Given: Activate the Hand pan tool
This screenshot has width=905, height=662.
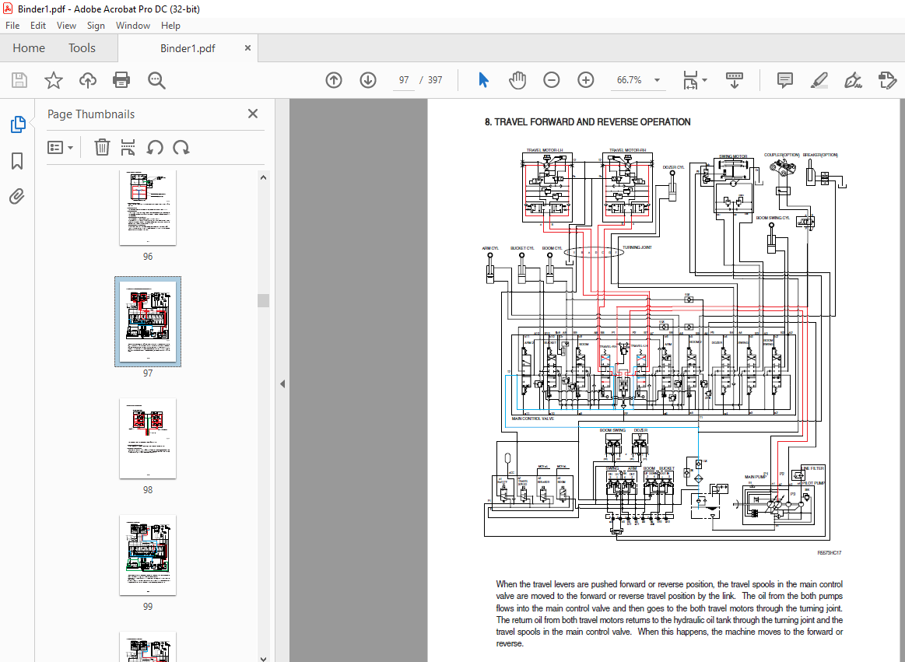Looking at the screenshot, I should tap(517, 80).
